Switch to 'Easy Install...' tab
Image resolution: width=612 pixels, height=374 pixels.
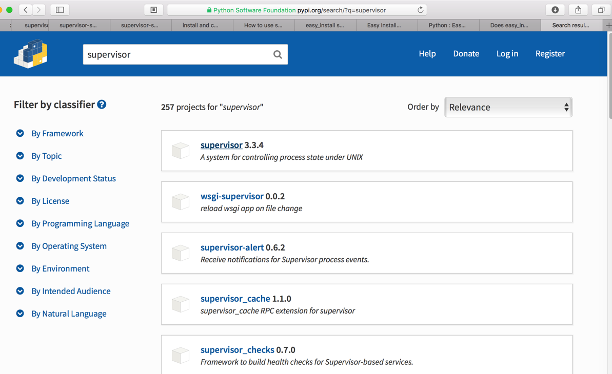(387, 25)
